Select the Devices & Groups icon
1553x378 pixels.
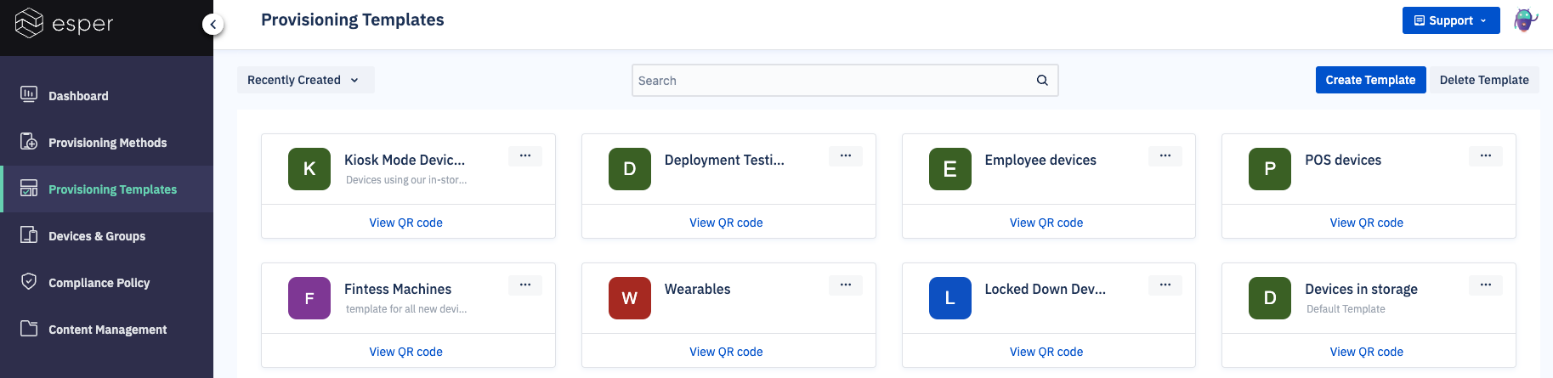pos(29,234)
